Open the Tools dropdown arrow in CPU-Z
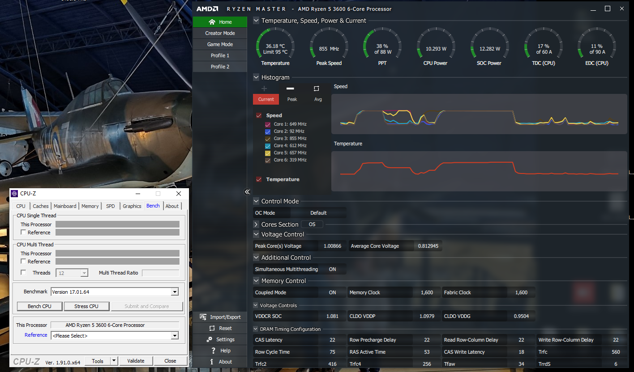Image resolution: width=634 pixels, height=372 pixels. click(114, 361)
